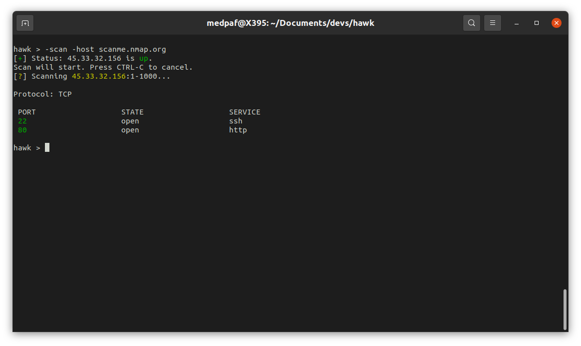Click the scanme.nmap.org hostname text

pos(132,49)
